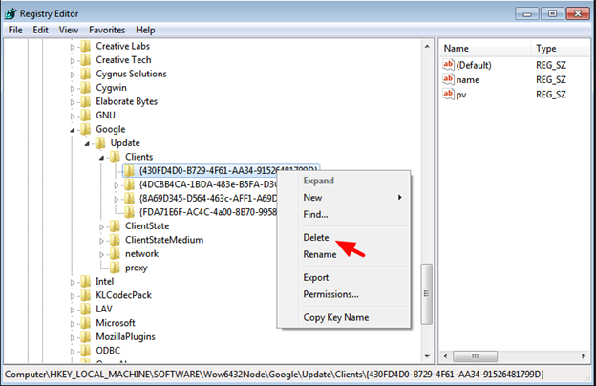Select Find... in the context menu
The image size is (596, 386).
(315, 214)
